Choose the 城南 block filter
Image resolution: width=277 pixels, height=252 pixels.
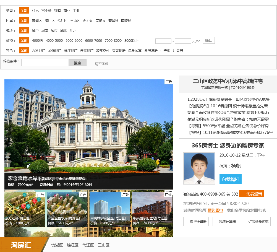(x=45, y=31)
